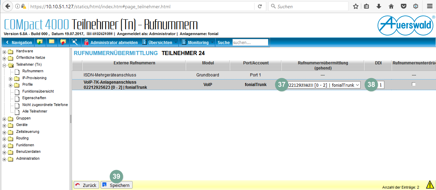The width and height of the screenshot is (436, 190).
Task: Expand the Geräte tree folder
Action: (4, 126)
